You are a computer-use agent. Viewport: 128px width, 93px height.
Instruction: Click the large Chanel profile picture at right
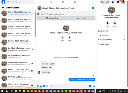click(x=111, y=10)
